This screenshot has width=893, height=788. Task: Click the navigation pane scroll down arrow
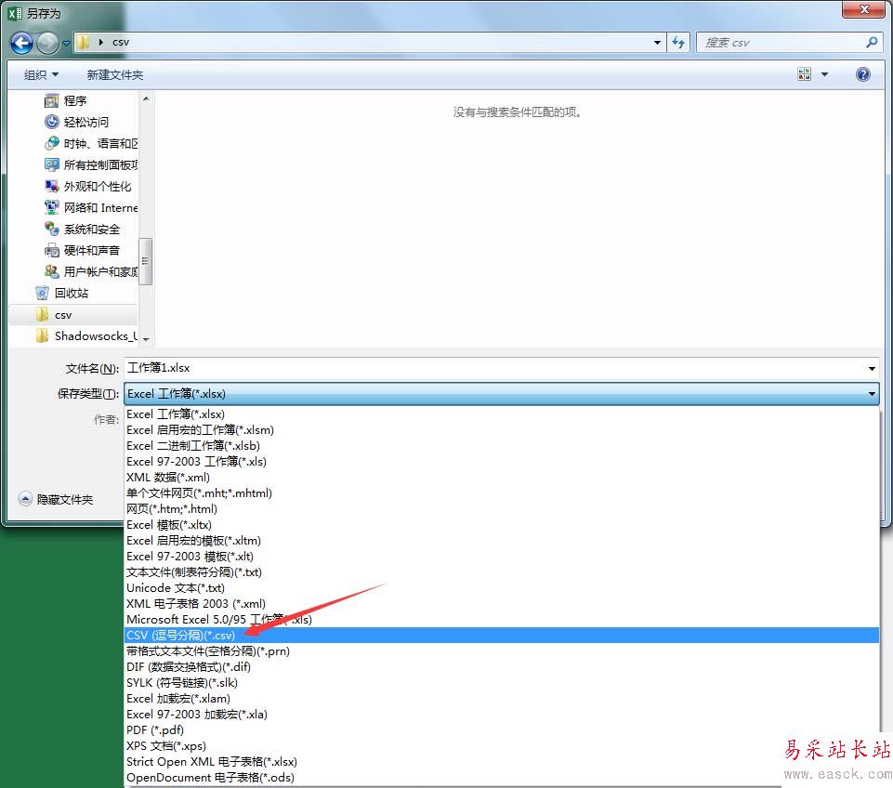(x=146, y=339)
